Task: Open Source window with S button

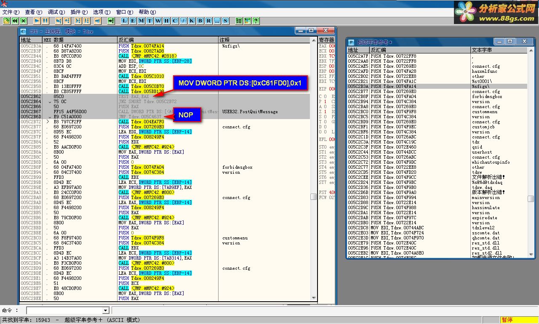Action: pos(226,21)
